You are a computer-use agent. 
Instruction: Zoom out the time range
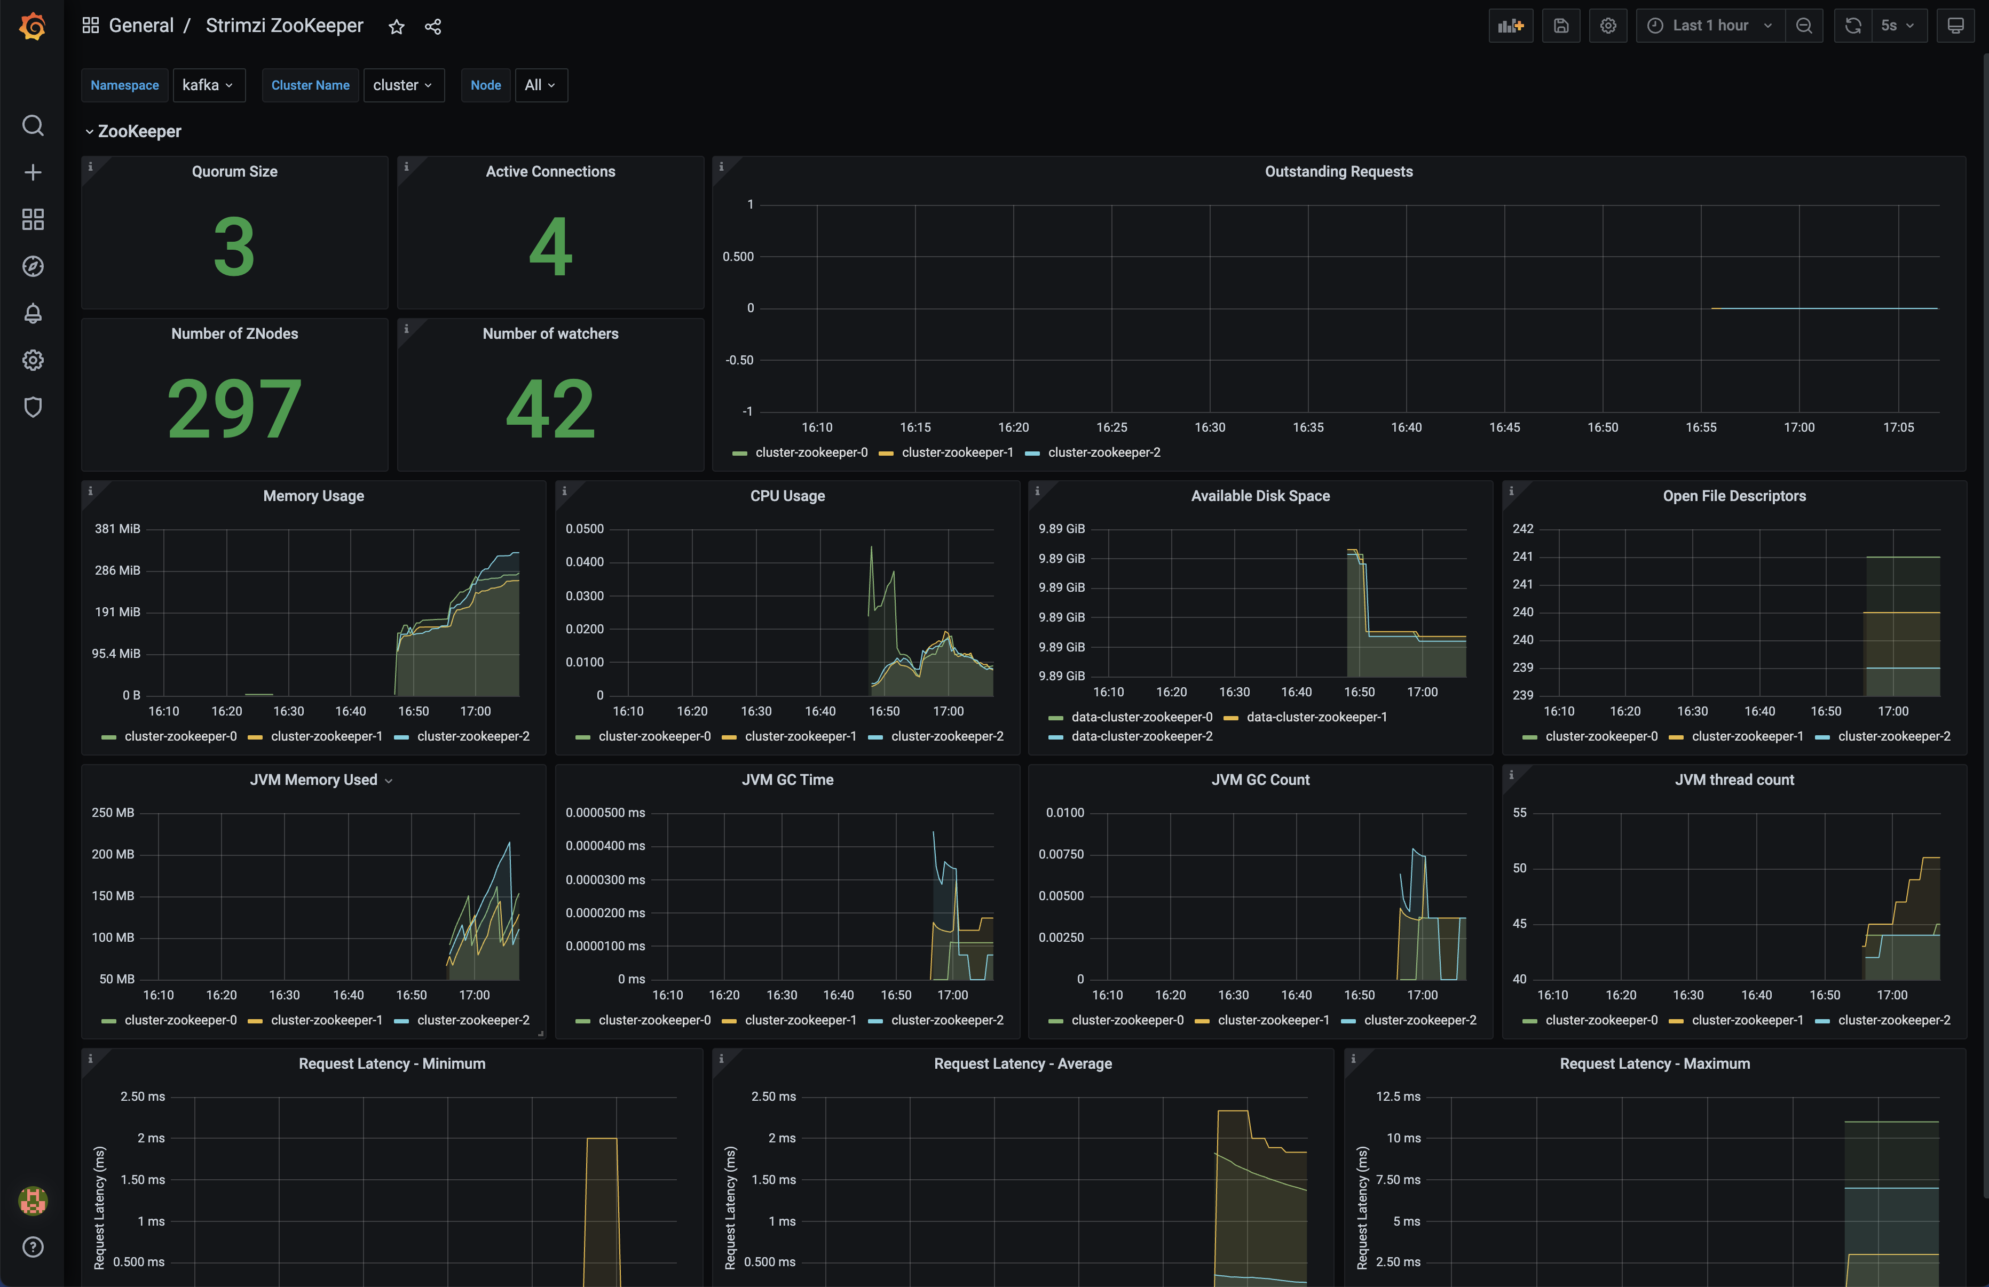pyautogui.click(x=1804, y=26)
